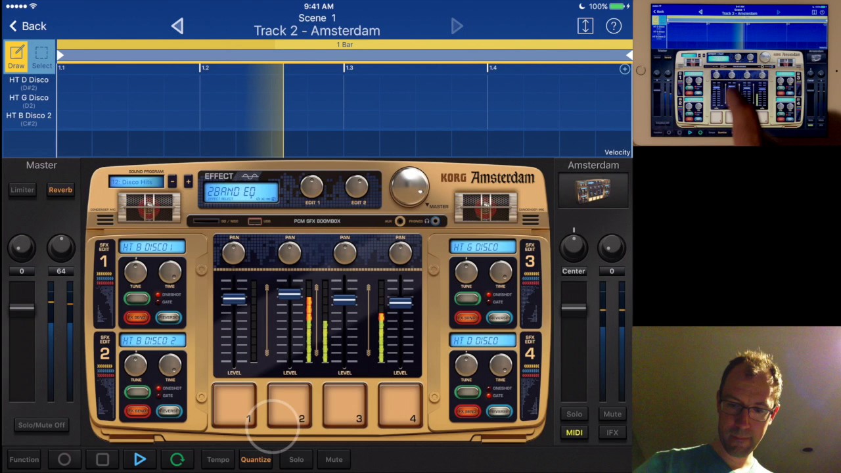Click the EDIT 1 effect knob
The image size is (841, 473).
pos(313,187)
